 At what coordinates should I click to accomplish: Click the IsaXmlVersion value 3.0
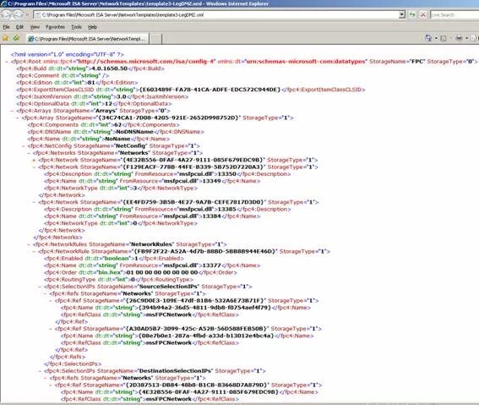[122, 97]
